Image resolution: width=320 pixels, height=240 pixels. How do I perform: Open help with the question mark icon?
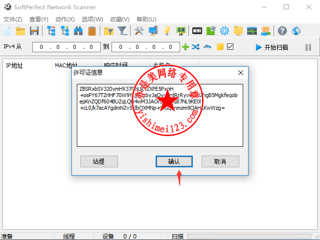click(x=282, y=31)
